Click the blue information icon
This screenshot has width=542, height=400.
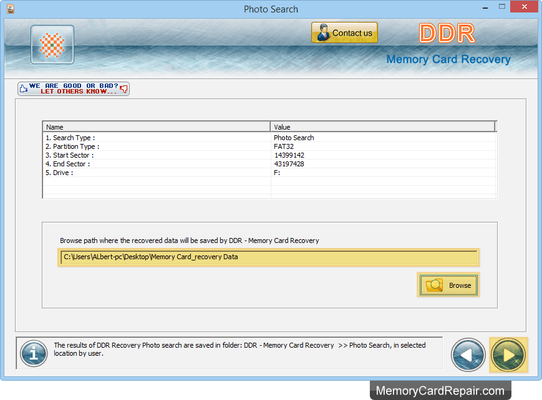pyautogui.click(x=34, y=353)
